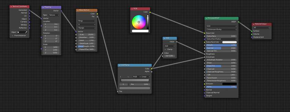Click the Specular slider
This screenshot has width=290, height=112.
point(222,48)
